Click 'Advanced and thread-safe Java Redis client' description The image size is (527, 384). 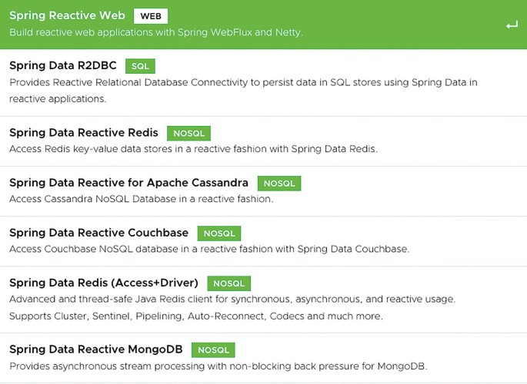[232, 300]
